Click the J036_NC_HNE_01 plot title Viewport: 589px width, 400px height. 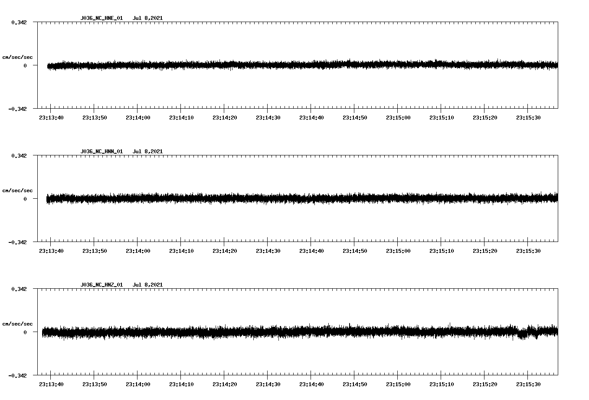pyautogui.click(x=101, y=18)
